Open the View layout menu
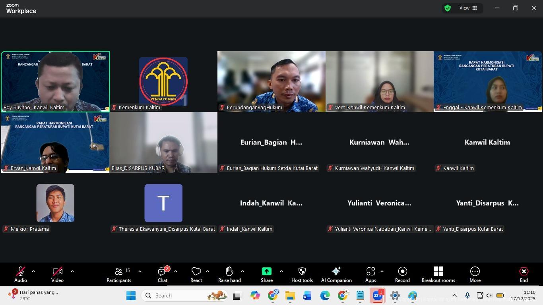 click(468, 8)
